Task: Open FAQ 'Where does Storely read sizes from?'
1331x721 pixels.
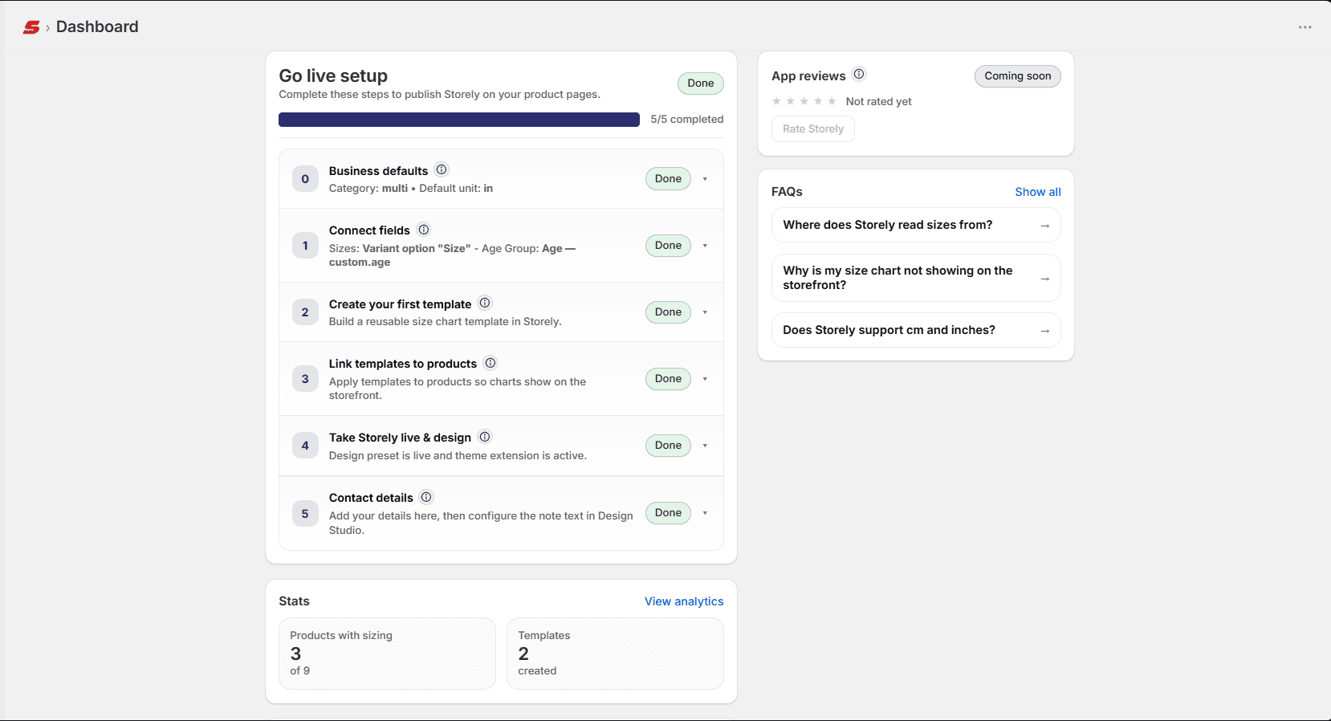Action: pos(916,225)
